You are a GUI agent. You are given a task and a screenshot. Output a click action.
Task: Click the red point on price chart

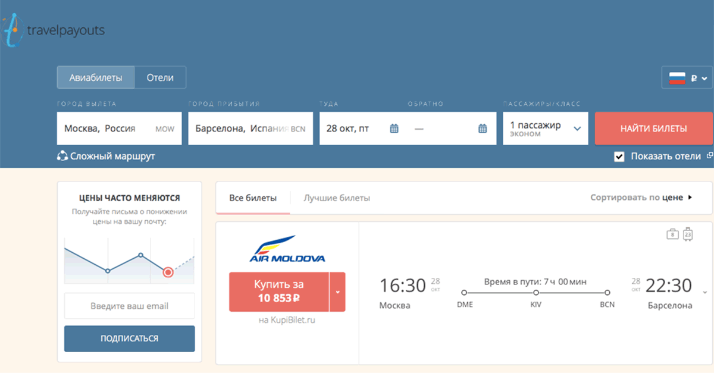[x=168, y=272]
